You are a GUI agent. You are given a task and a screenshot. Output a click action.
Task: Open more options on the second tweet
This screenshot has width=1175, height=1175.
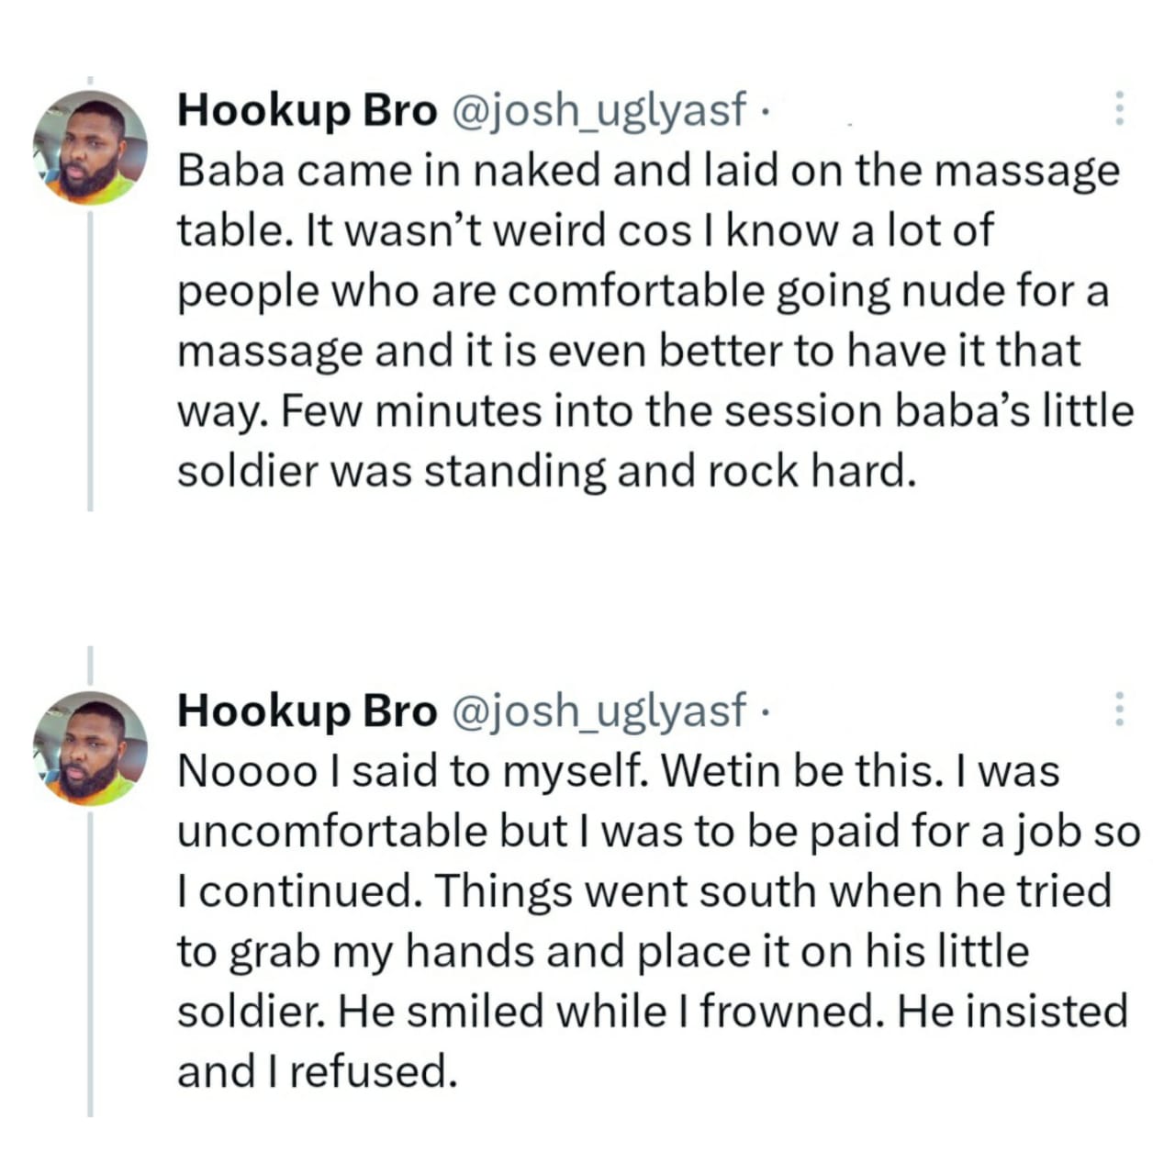coord(1118,710)
